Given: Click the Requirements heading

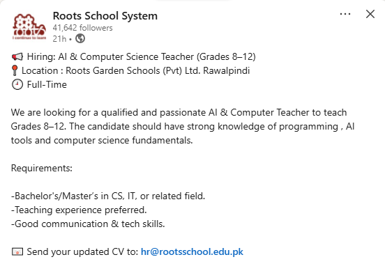Looking at the screenshot, I should coord(42,168).
